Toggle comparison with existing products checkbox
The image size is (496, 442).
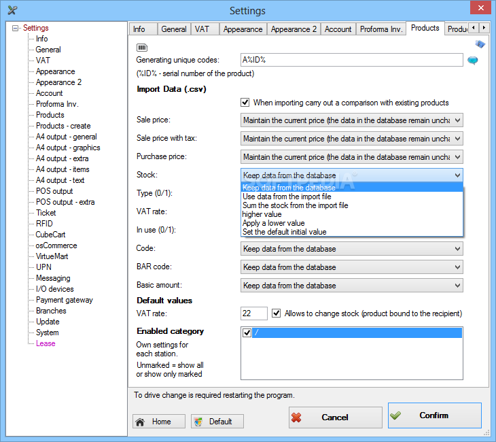[x=245, y=103]
